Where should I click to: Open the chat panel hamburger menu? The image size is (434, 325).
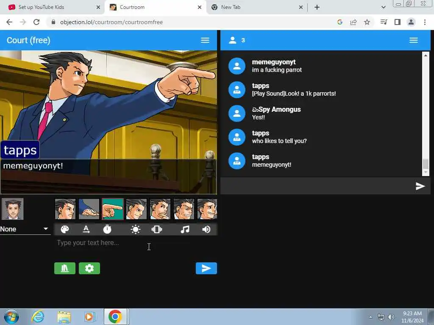[x=414, y=40]
